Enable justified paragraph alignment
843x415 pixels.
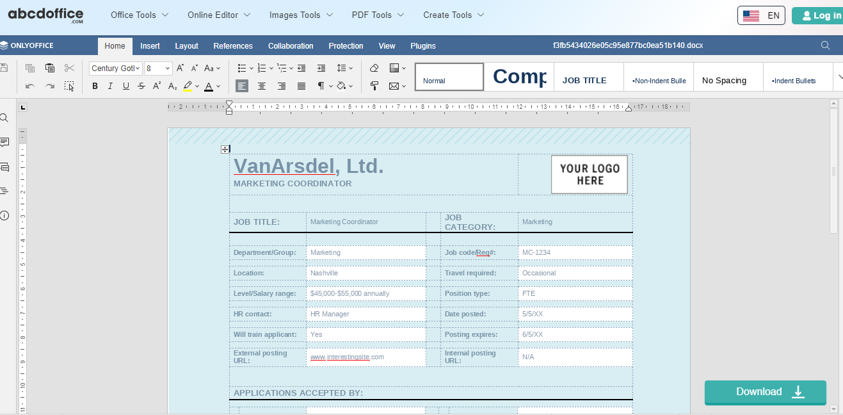pos(301,86)
